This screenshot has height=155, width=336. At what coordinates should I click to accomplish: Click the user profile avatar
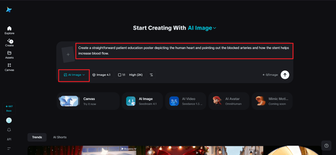(x=9, y=120)
